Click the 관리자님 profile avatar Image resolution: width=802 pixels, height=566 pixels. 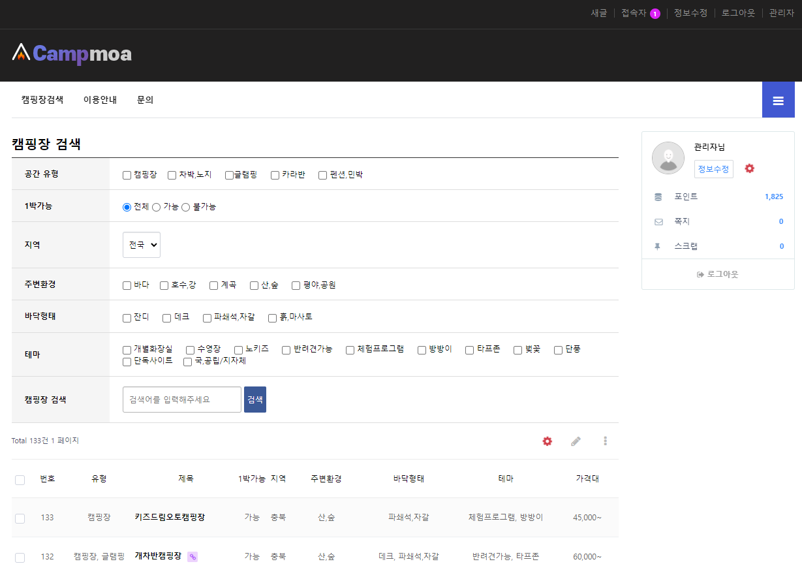(x=668, y=158)
